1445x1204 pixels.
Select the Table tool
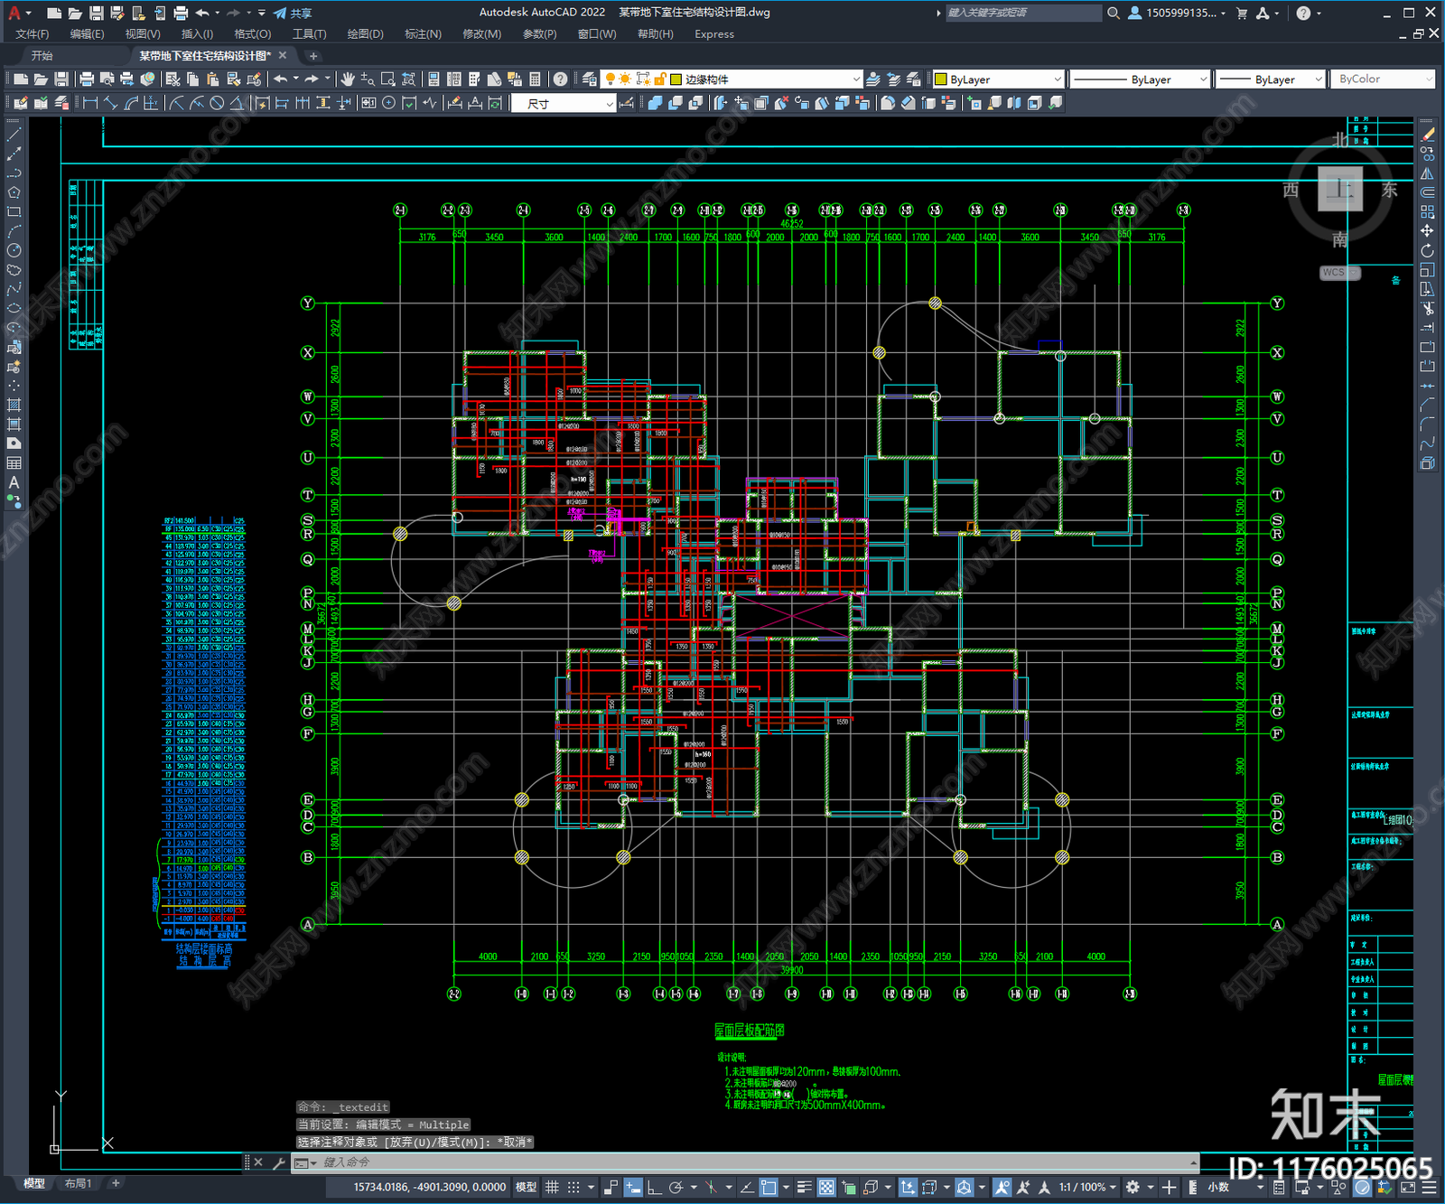click(14, 462)
